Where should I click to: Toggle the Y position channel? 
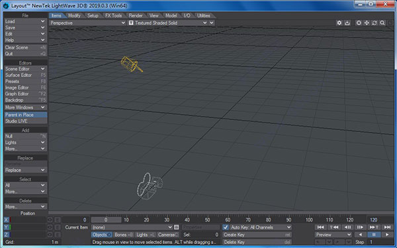[x=7, y=228]
